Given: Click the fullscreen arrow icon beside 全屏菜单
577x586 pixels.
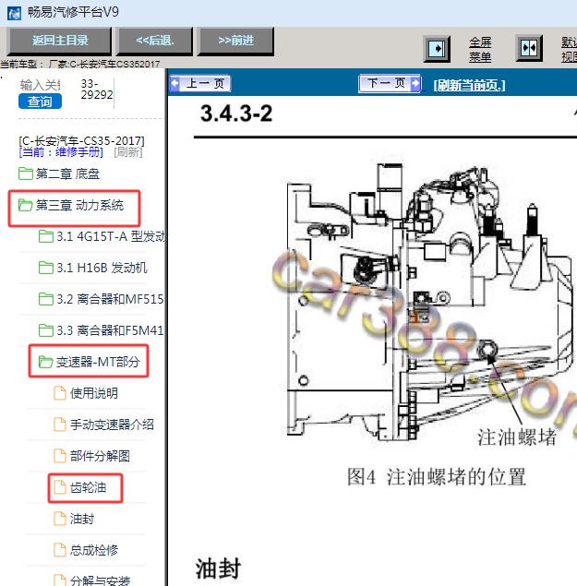Looking at the screenshot, I should point(437,49).
